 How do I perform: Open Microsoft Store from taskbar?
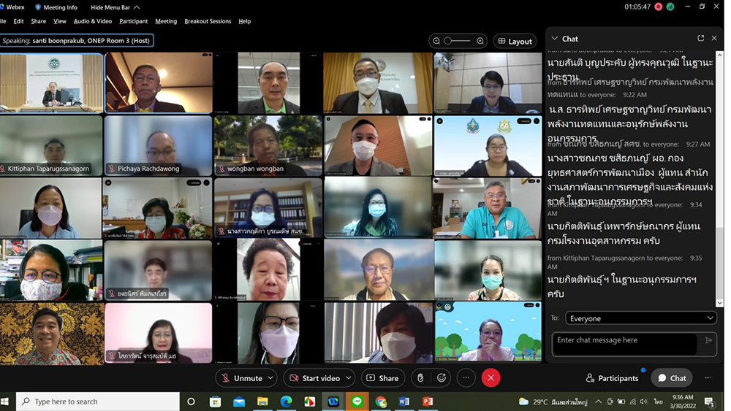215,402
